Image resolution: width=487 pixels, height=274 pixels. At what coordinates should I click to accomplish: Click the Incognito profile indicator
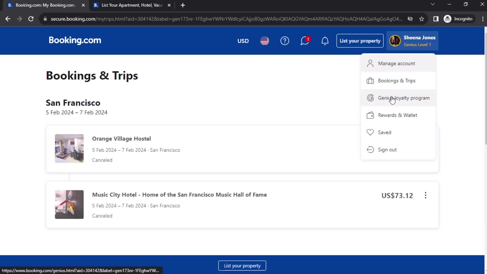459,19
